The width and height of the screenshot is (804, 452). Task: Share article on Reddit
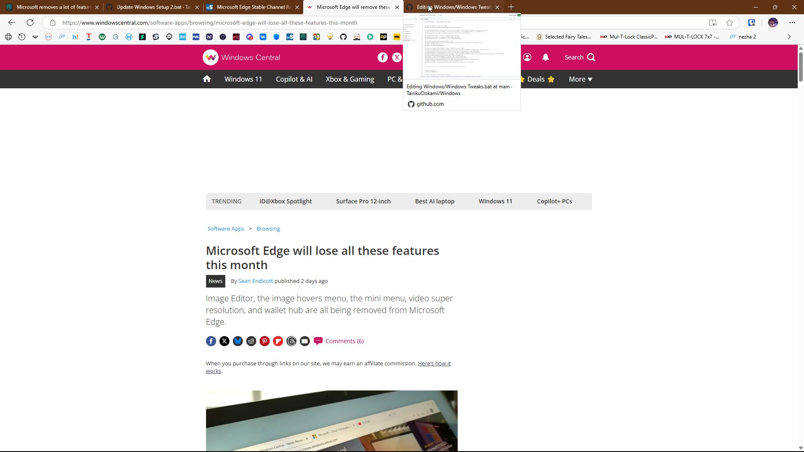tap(251, 342)
